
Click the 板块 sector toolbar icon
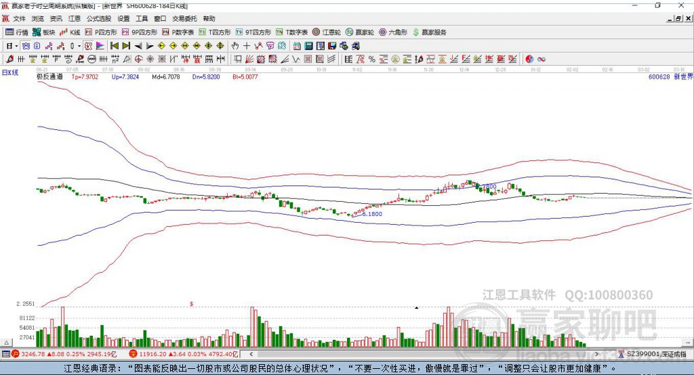[x=44, y=32]
